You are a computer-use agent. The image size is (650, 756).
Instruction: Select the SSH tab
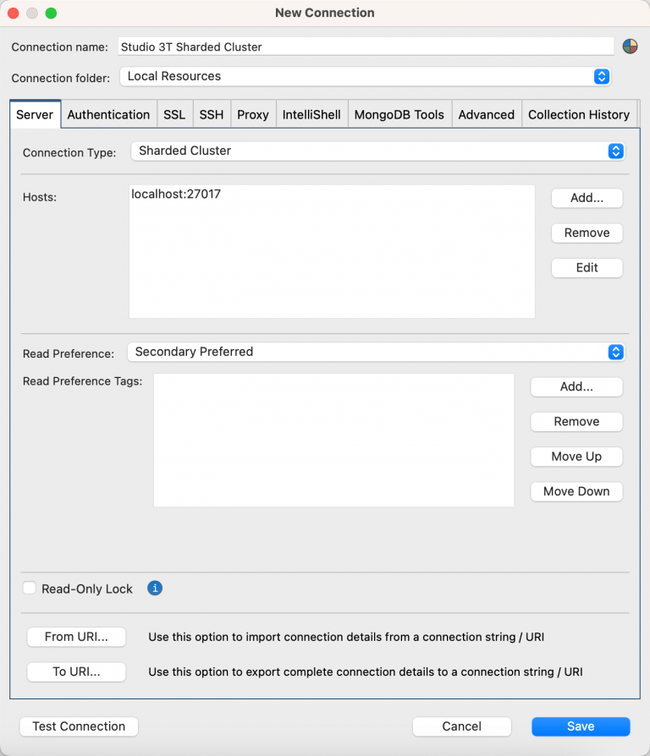point(211,114)
